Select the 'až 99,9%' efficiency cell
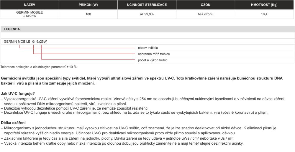 point(147,14)
